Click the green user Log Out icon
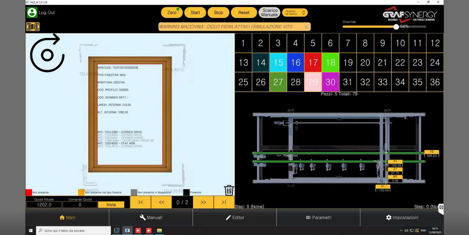The height and width of the screenshot is (235, 469). coord(32,13)
